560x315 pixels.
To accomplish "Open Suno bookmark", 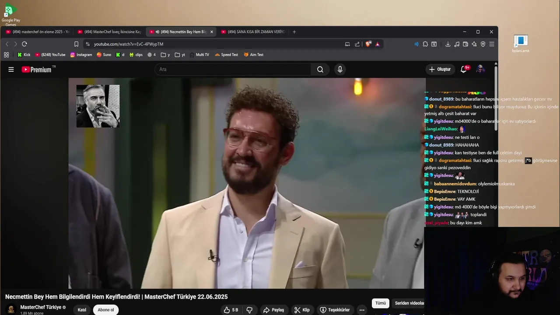I will (104, 55).
